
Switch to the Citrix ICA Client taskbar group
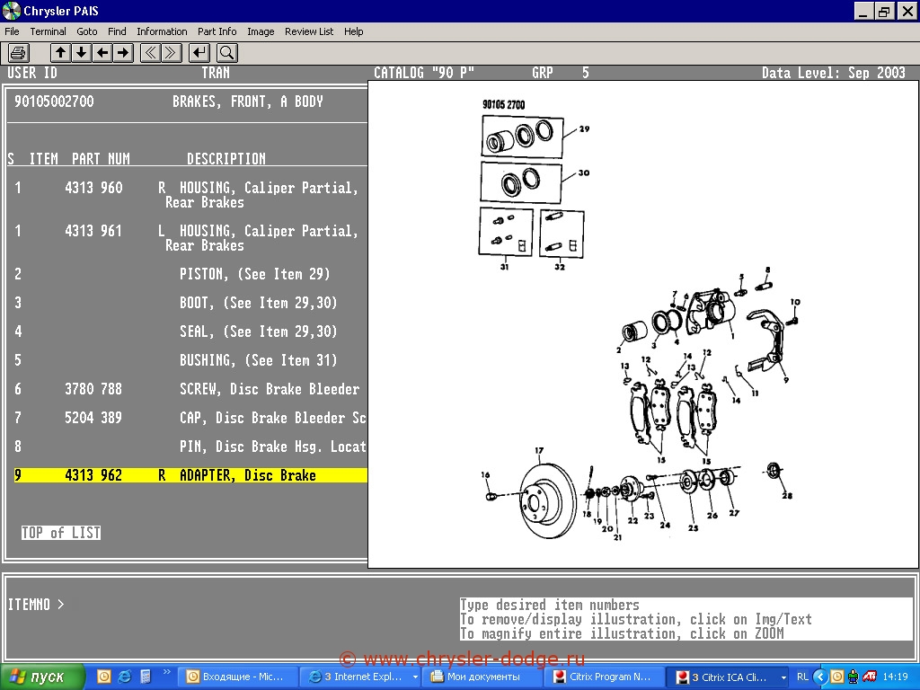pos(725,677)
